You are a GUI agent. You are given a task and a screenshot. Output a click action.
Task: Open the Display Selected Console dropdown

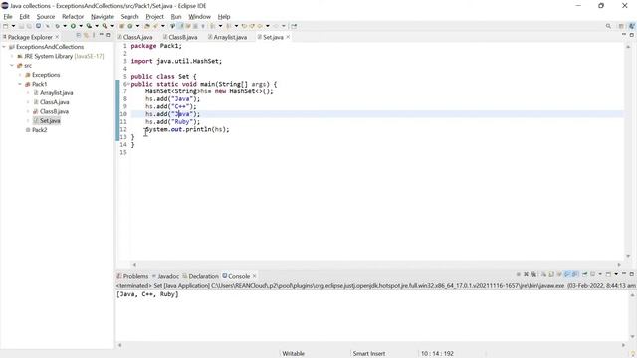tap(600, 274)
